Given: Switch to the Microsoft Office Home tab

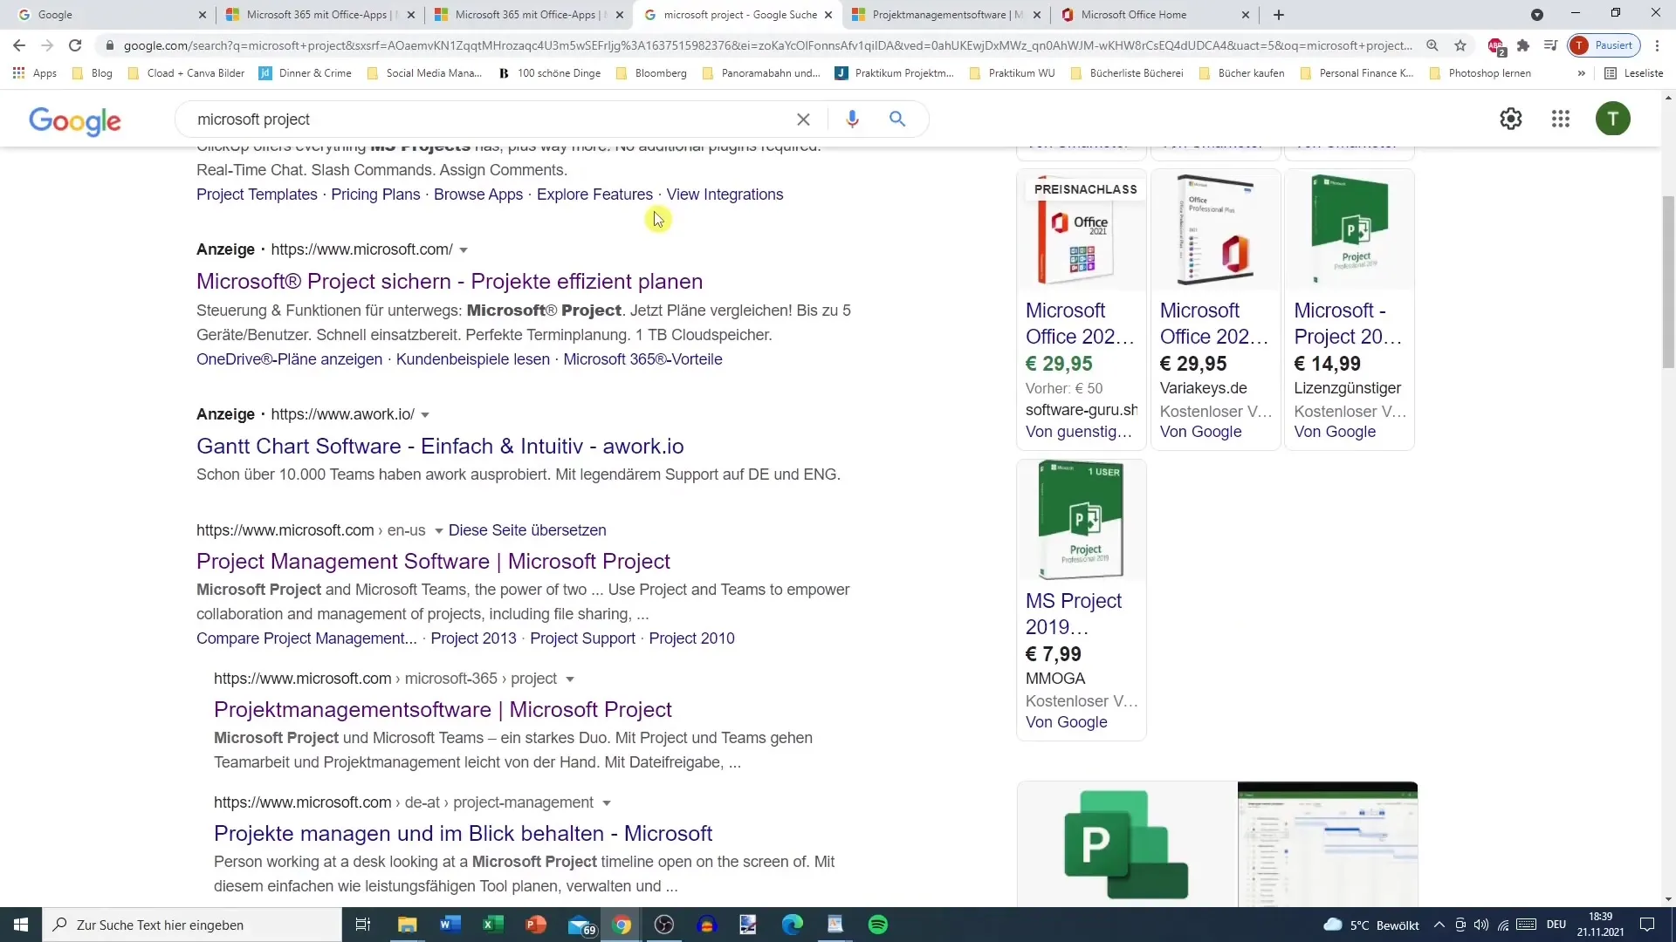Looking at the screenshot, I should [x=1156, y=15].
